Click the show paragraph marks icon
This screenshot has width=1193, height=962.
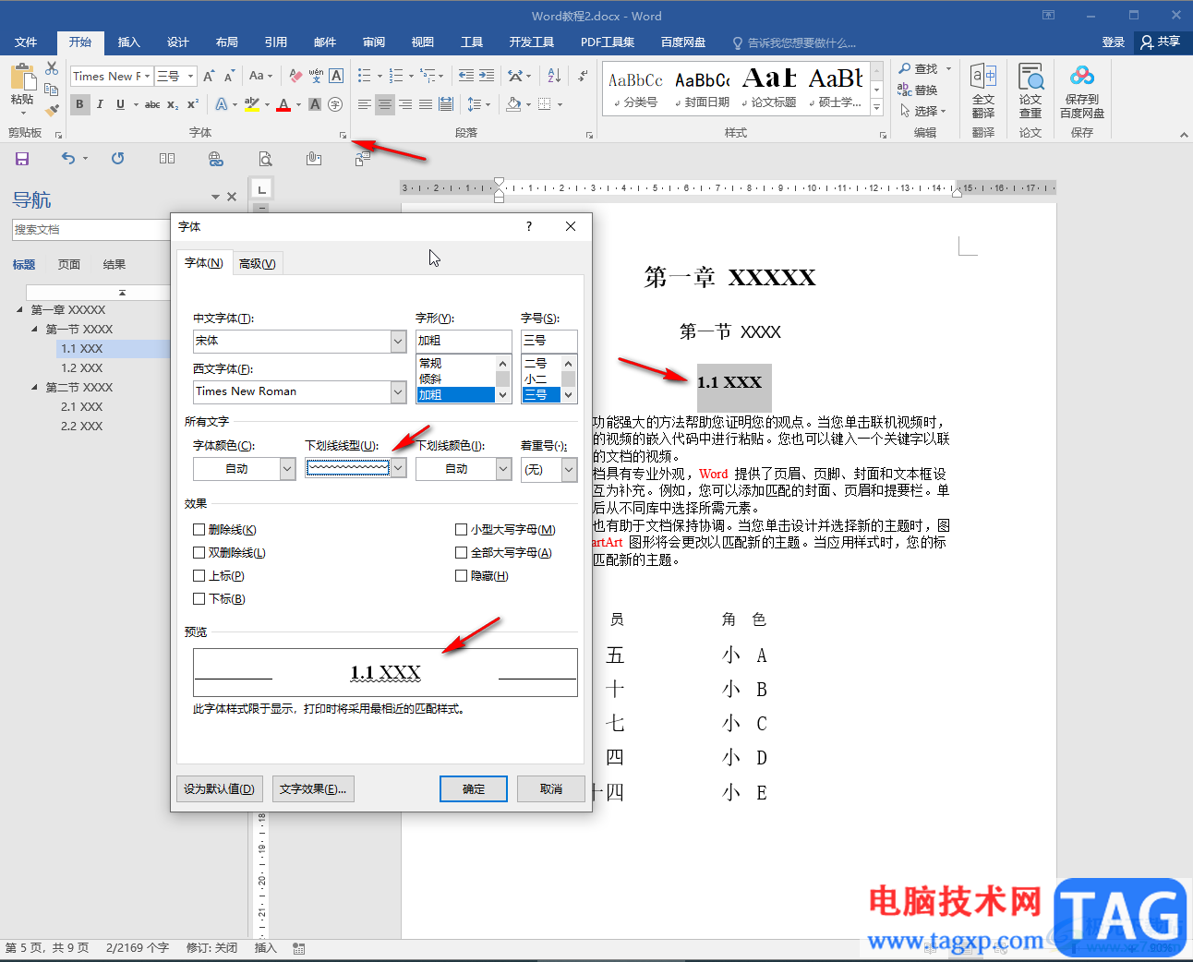pos(583,76)
